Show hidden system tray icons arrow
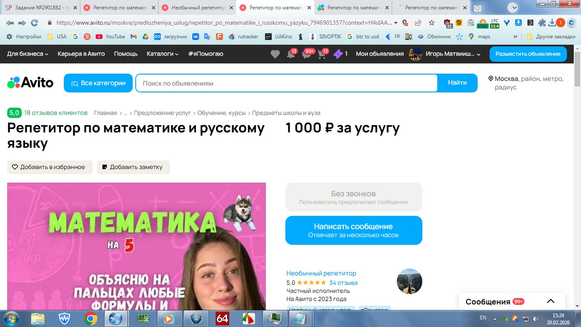 (495, 318)
